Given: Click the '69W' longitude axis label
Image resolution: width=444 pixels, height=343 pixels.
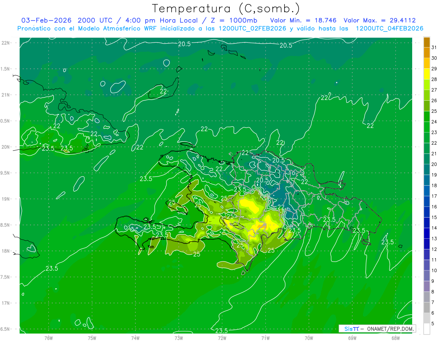Looking at the screenshot, I should (352, 338).
